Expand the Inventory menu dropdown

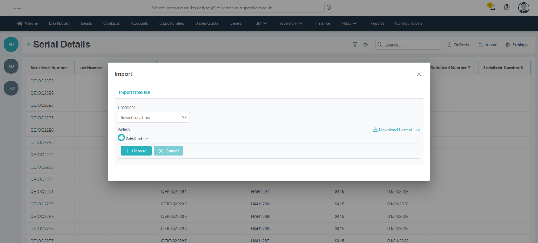[x=291, y=23]
